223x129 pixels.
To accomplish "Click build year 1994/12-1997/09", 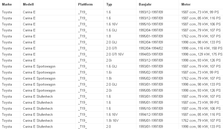I will coord(151,114).
